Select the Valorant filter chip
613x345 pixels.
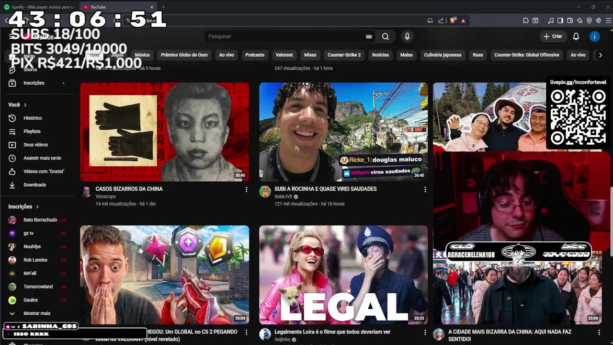point(284,55)
